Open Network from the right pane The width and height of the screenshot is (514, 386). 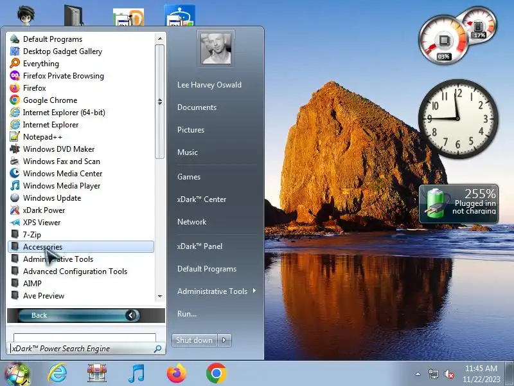(191, 222)
